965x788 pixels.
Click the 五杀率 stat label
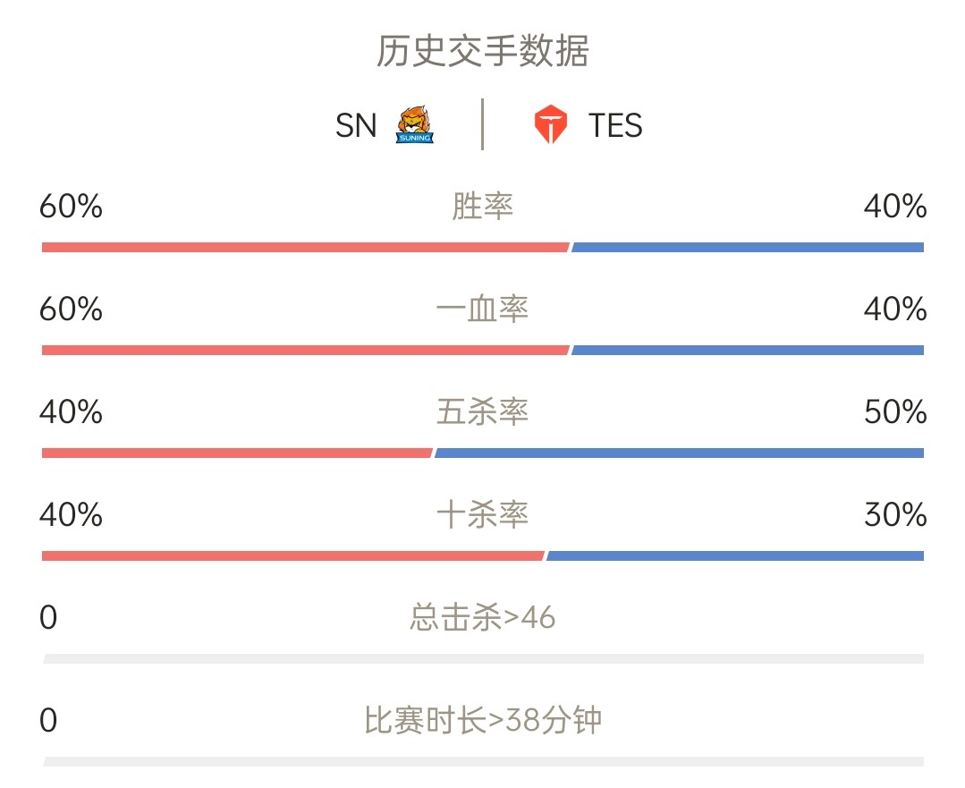(483, 411)
